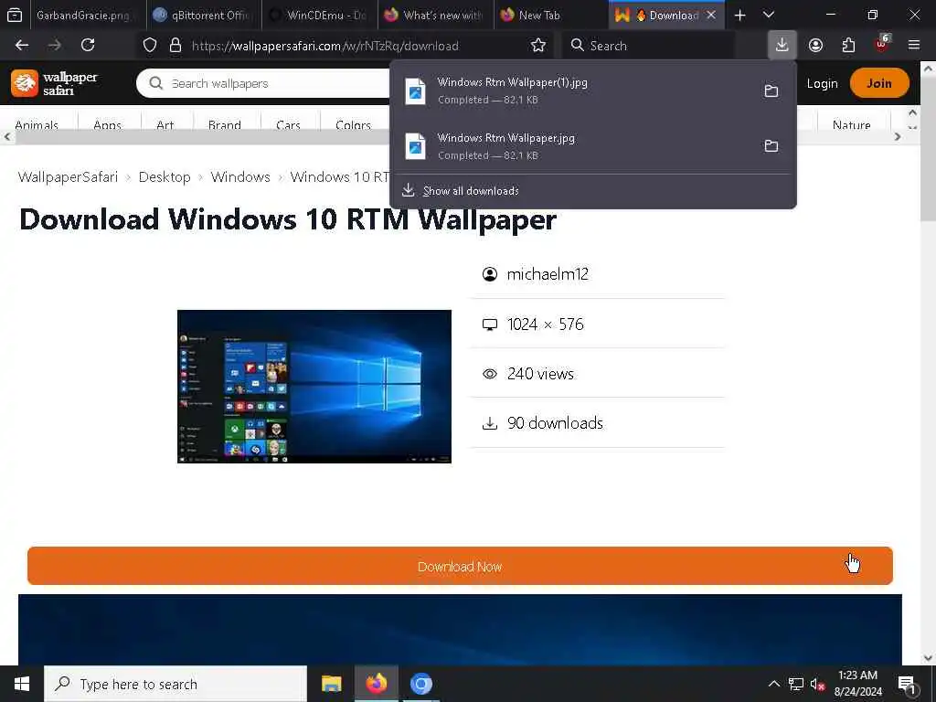Switch to What's new with tab
The width and height of the screenshot is (936, 702).
pyautogui.click(x=436, y=16)
